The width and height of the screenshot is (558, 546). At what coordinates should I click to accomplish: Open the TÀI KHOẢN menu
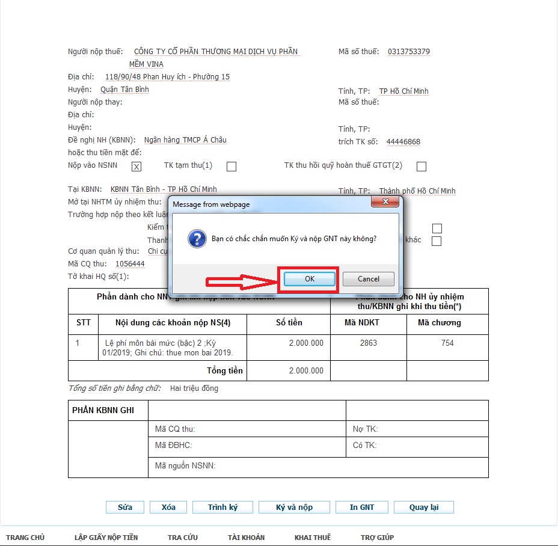pyautogui.click(x=246, y=537)
